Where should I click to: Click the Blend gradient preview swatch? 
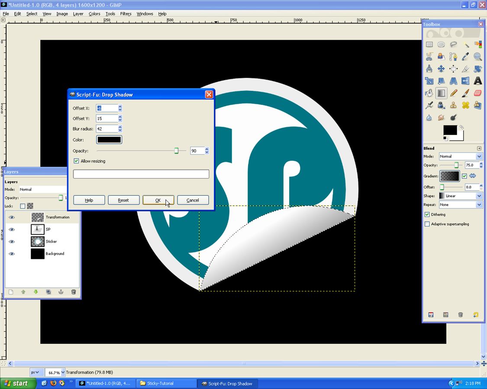(x=449, y=176)
